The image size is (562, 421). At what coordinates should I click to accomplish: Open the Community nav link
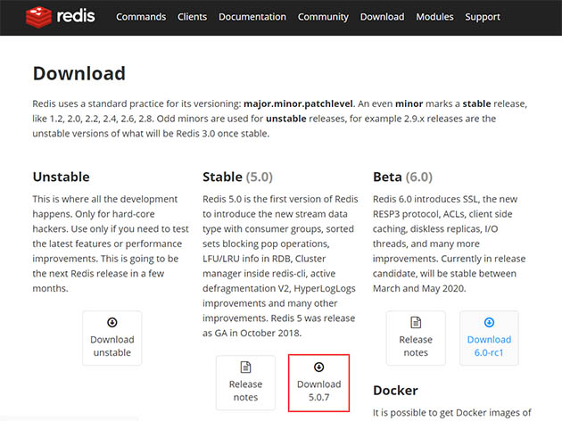tap(323, 17)
